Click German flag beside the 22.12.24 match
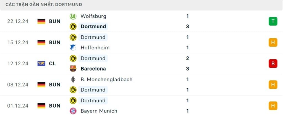The image size is (283, 115). pos(41,21)
